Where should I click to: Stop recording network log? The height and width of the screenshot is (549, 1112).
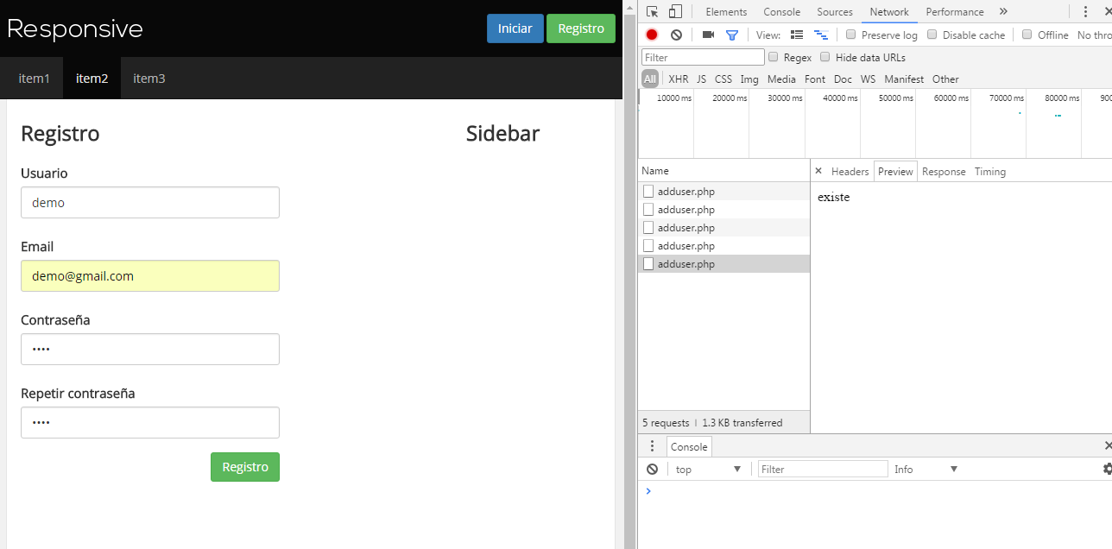pyautogui.click(x=652, y=35)
